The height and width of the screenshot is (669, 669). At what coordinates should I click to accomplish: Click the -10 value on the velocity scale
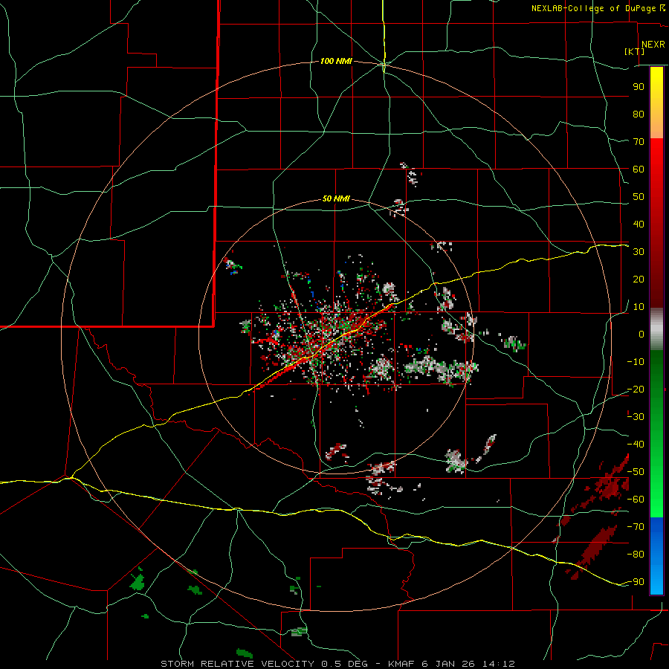tap(636, 362)
